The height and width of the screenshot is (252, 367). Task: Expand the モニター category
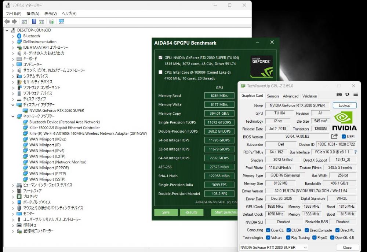[x=13, y=214]
